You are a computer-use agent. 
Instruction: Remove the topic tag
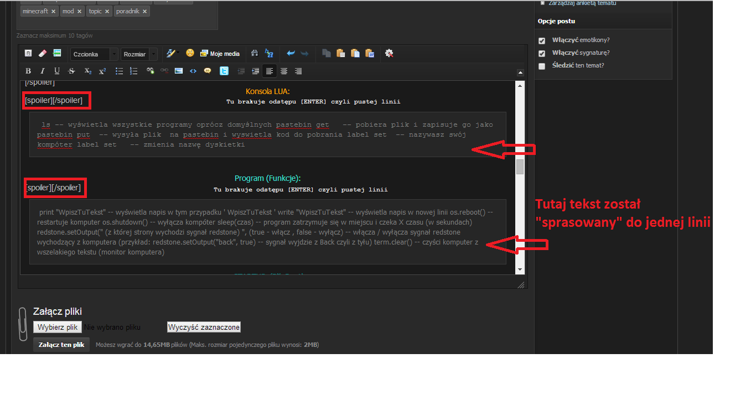coord(107,11)
